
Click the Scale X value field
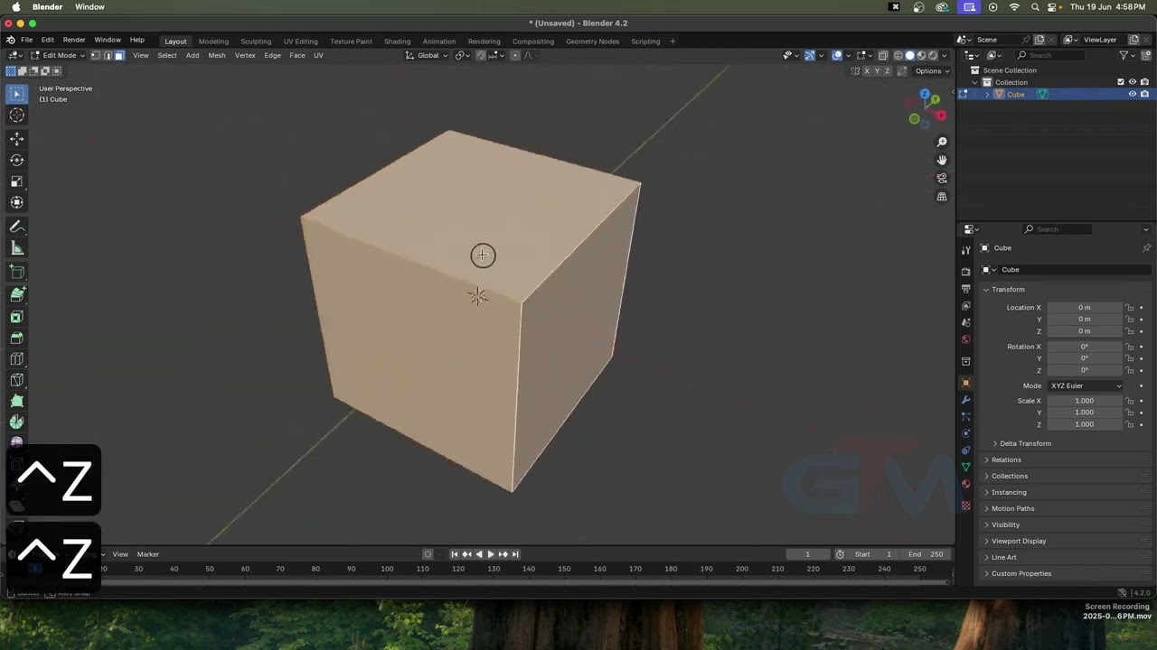click(x=1085, y=401)
